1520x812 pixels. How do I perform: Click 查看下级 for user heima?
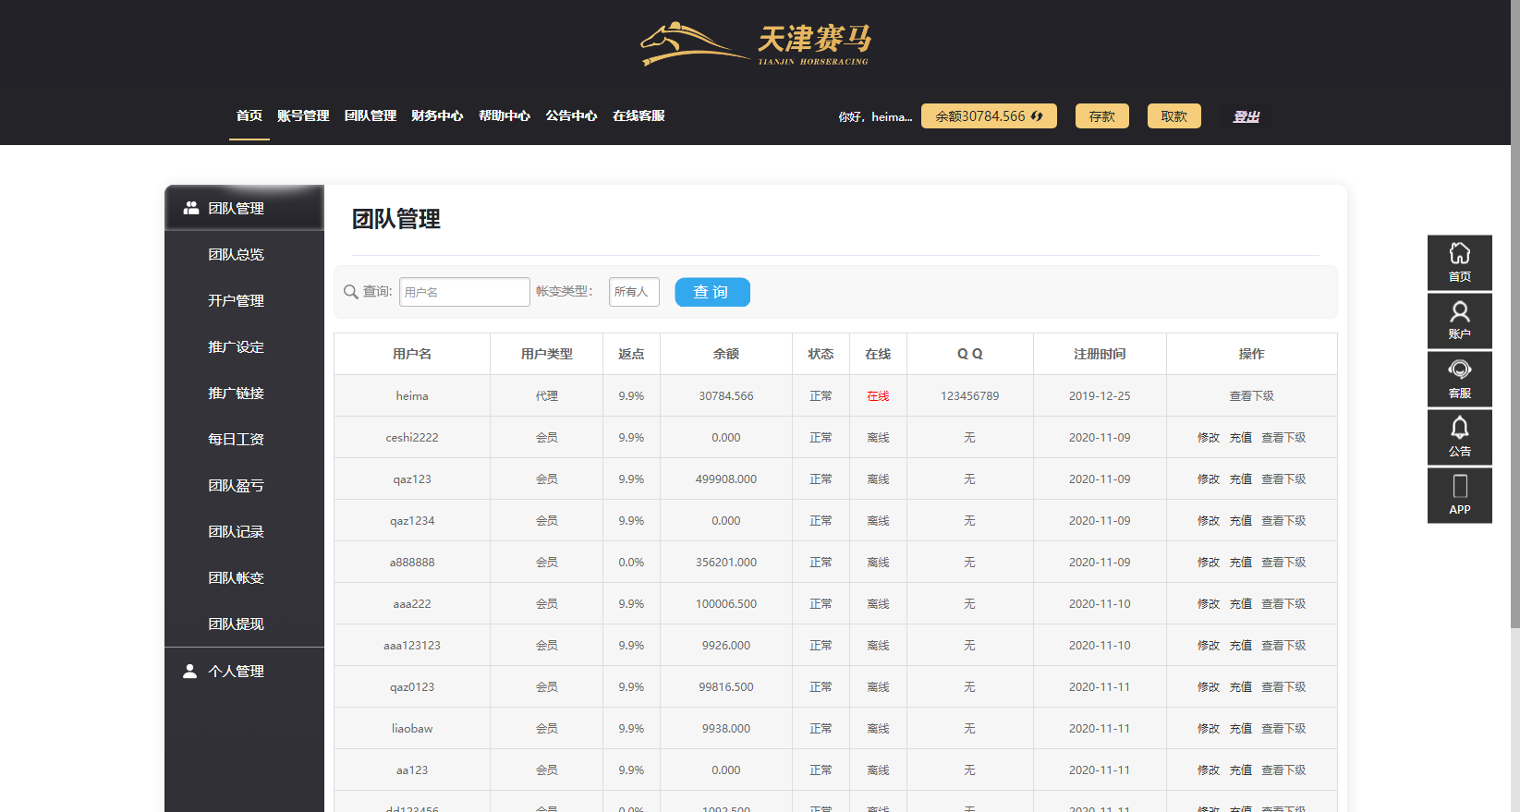coord(1251,396)
